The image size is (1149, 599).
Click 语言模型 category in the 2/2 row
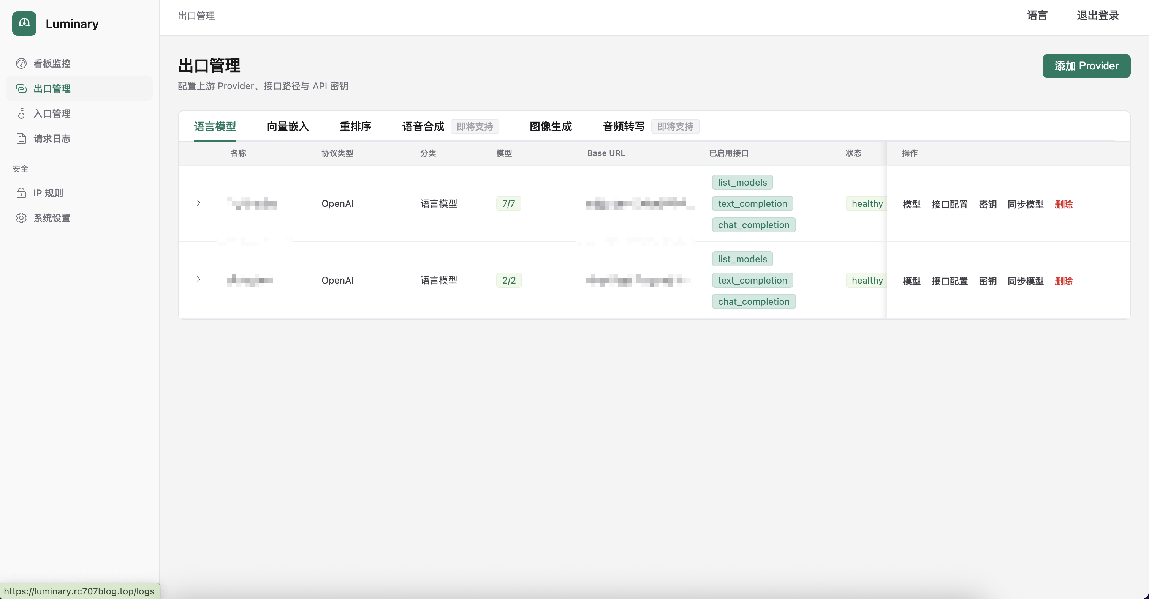[439, 281]
